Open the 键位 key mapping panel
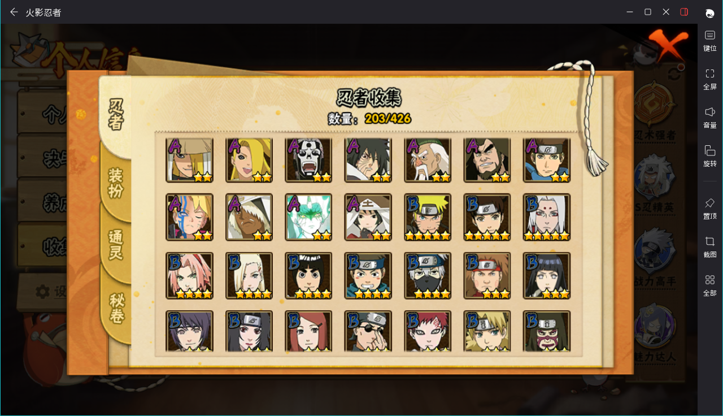723x416 pixels. point(710,41)
